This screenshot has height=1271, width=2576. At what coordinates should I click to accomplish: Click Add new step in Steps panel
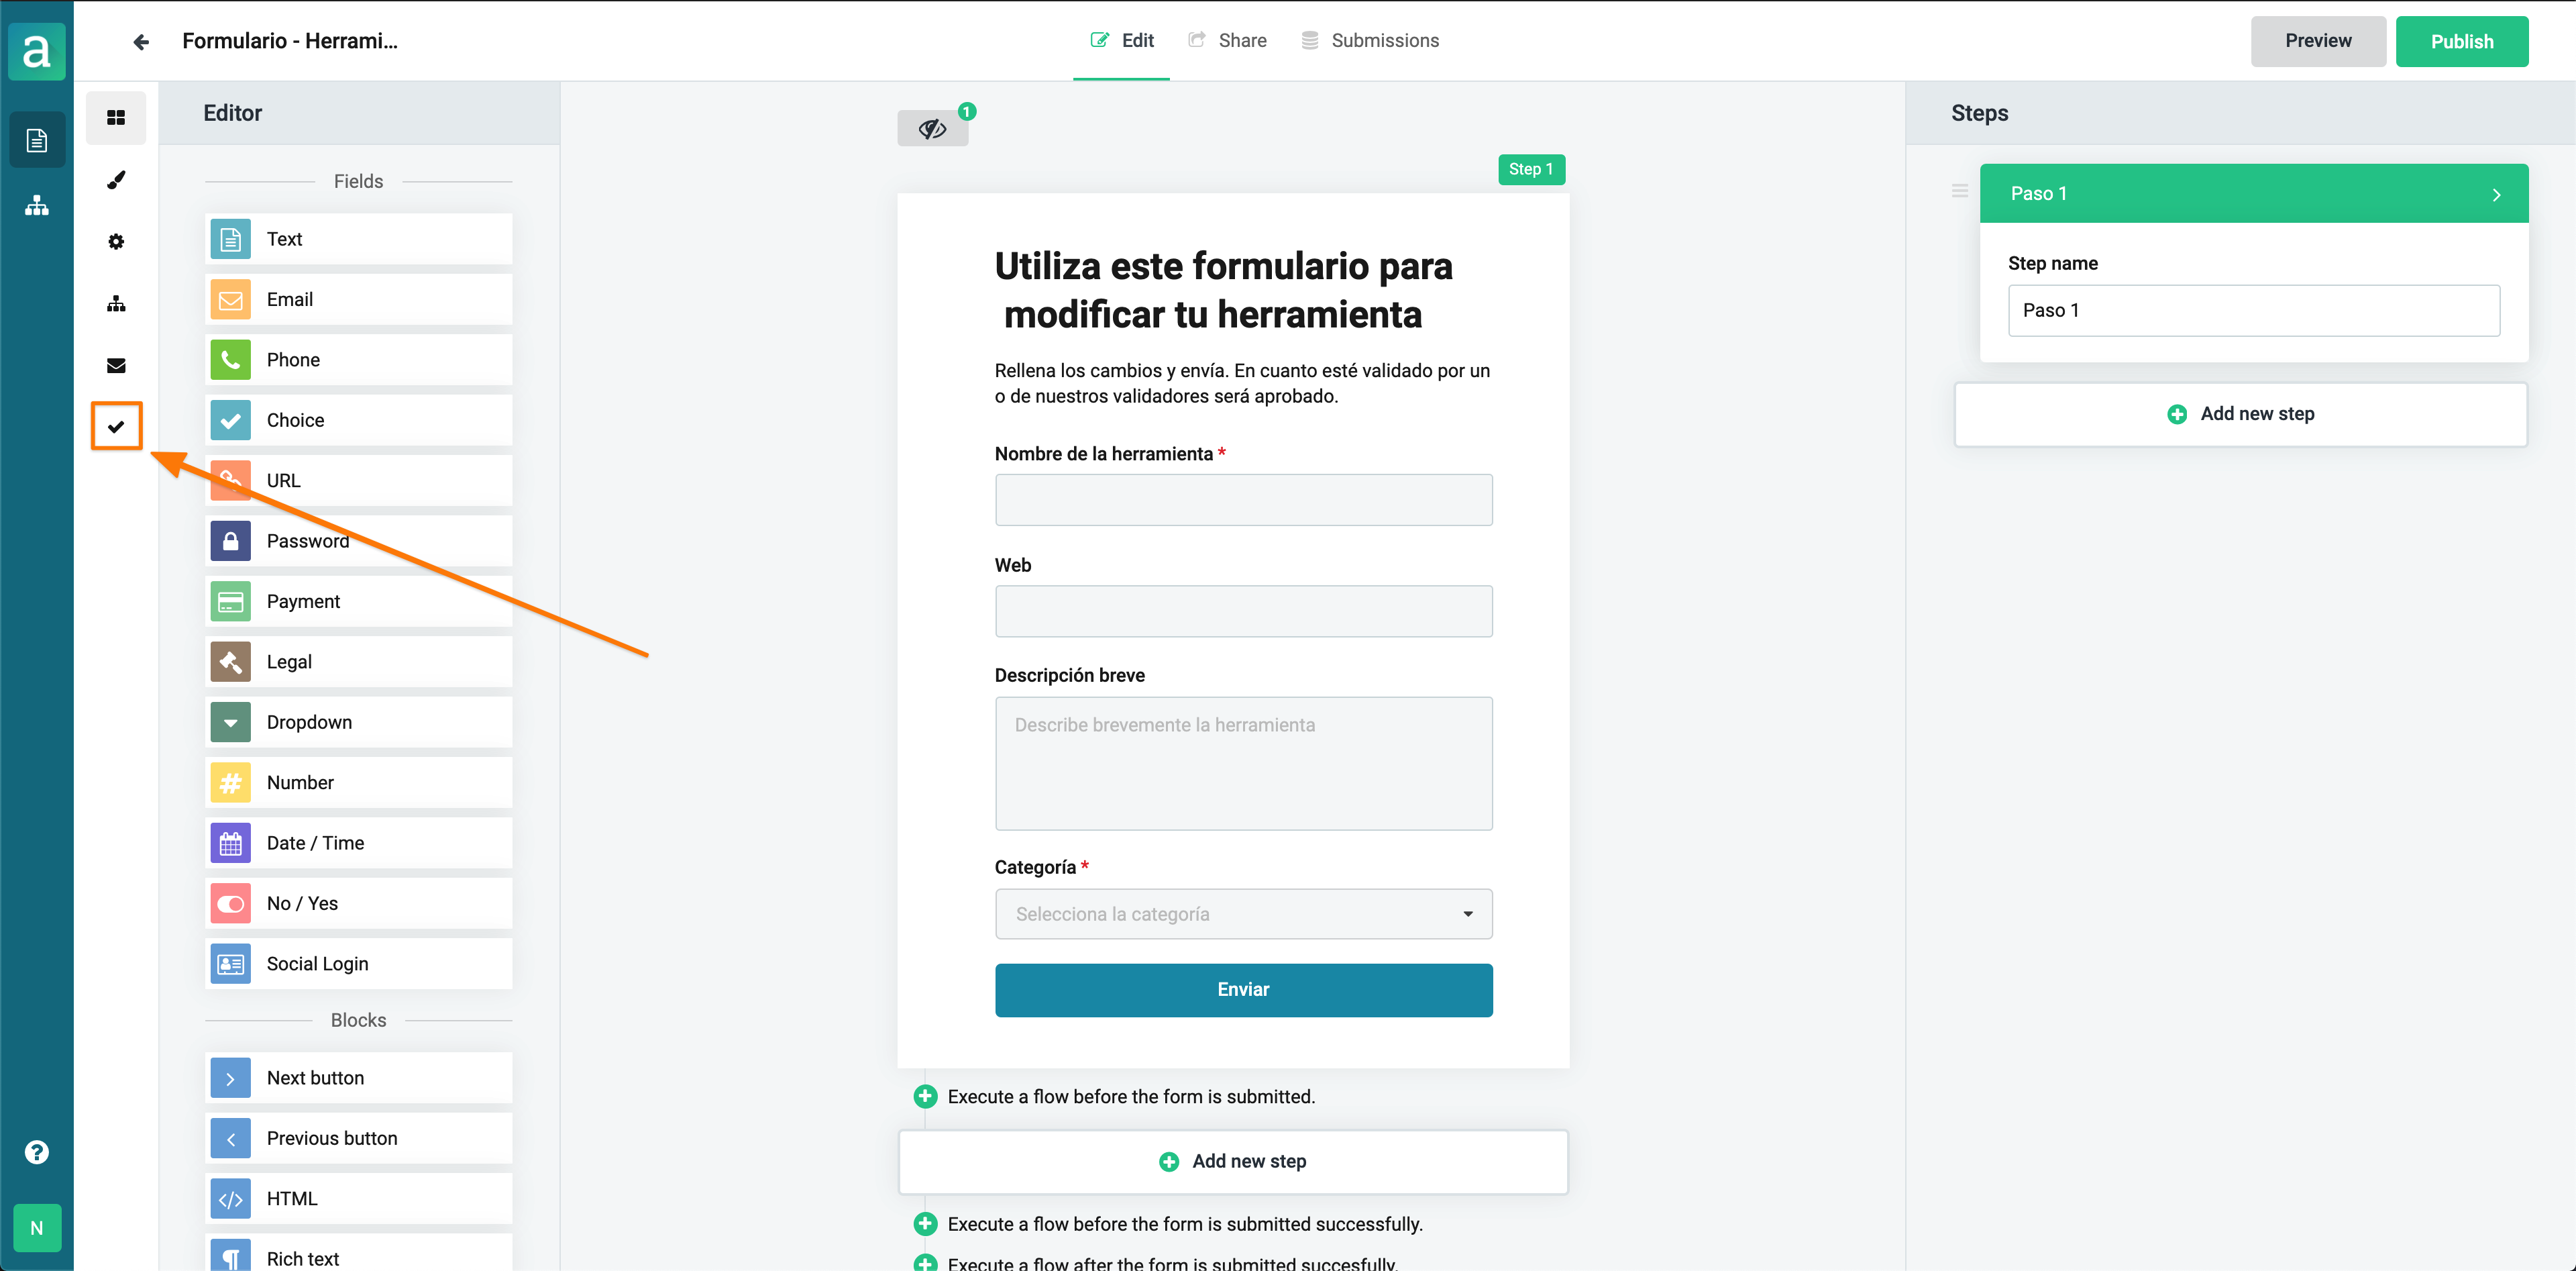pyautogui.click(x=2240, y=414)
